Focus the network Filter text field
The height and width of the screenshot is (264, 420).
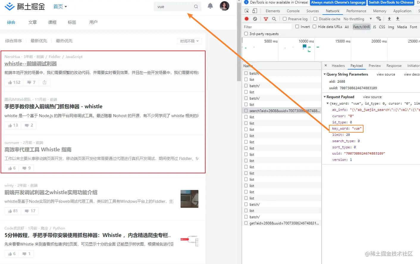[267, 27]
